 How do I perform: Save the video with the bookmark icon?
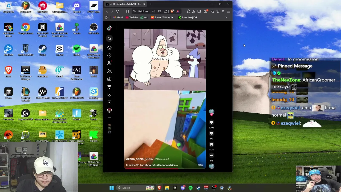click(x=211, y=144)
